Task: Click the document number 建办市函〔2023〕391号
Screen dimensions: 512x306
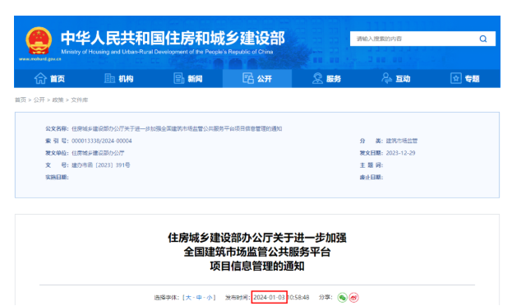Action: (100, 165)
